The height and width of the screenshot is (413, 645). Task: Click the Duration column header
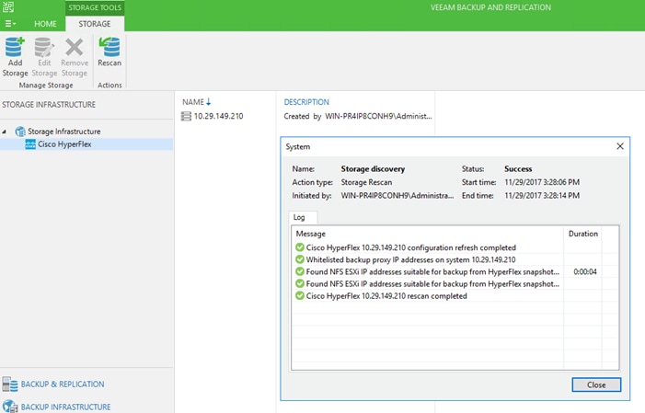[x=582, y=234]
